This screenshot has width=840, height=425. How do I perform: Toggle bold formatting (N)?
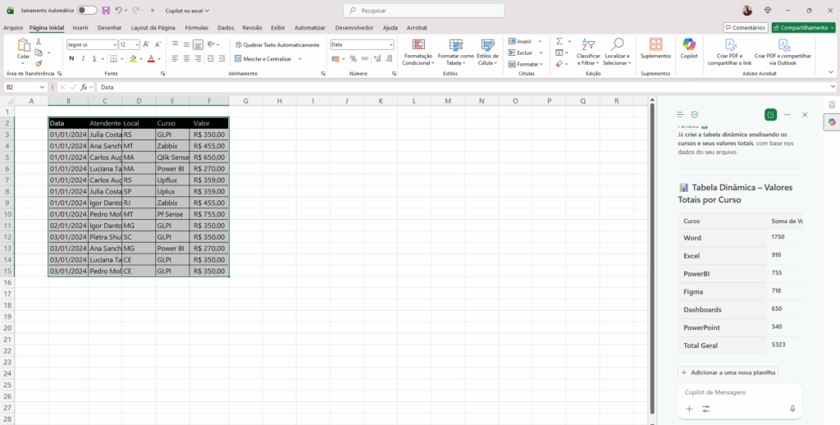(71, 59)
